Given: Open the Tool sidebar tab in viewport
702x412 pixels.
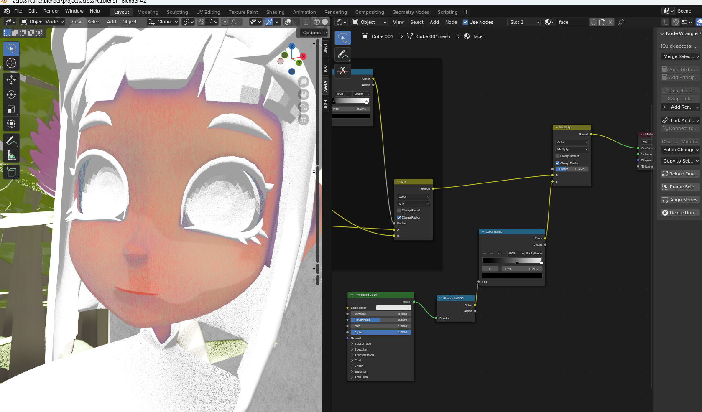Looking at the screenshot, I should click(x=325, y=67).
